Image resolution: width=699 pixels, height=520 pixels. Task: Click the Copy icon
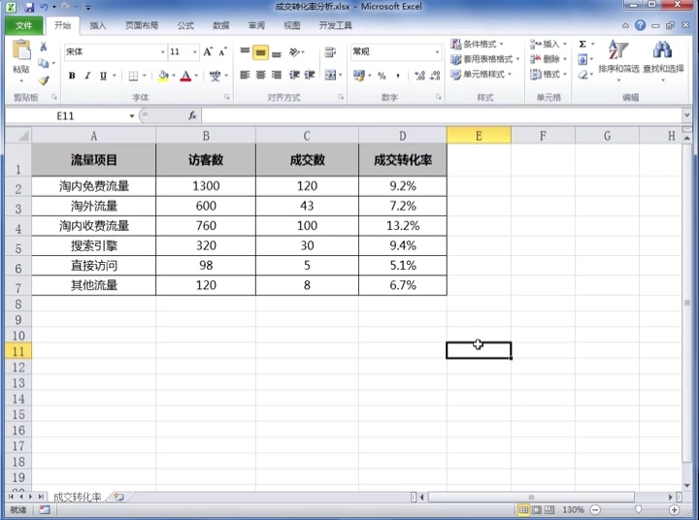(x=44, y=63)
